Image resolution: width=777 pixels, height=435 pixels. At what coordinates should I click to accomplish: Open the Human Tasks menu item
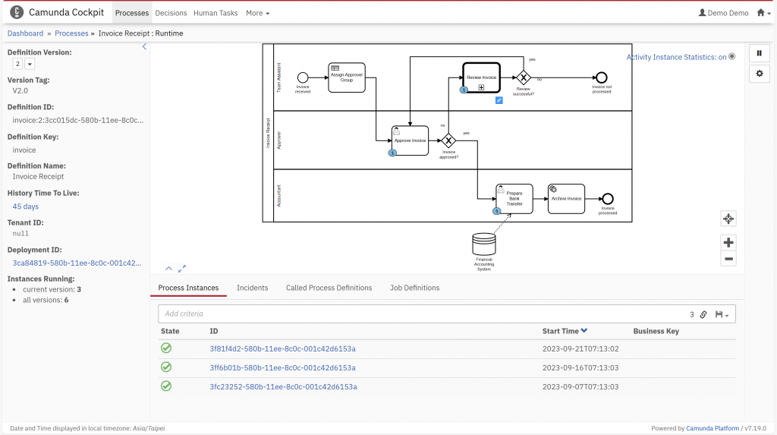click(215, 13)
